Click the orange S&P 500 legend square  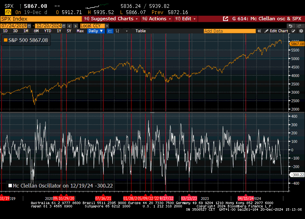[6, 40]
